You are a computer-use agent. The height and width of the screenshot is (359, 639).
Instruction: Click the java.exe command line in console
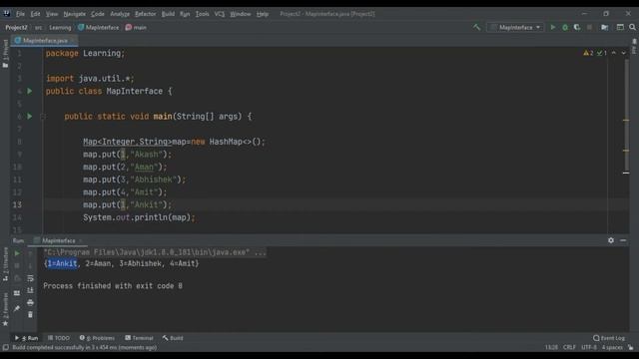[x=155, y=252]
